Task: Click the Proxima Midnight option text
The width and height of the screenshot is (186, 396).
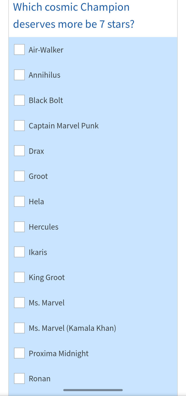Action: [x=59, y=354]
